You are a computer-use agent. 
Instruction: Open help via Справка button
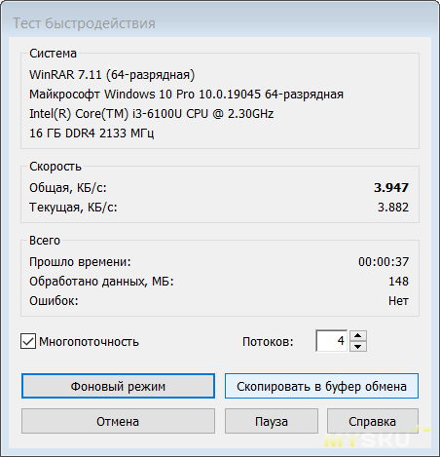pos(373,421)
